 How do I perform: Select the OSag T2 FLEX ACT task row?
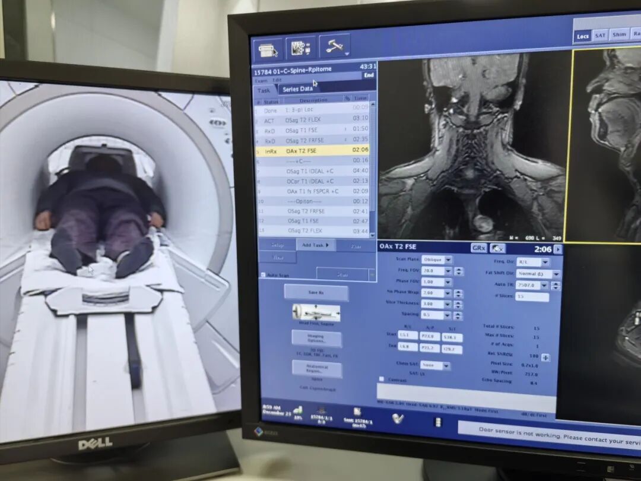click(312, 120)
